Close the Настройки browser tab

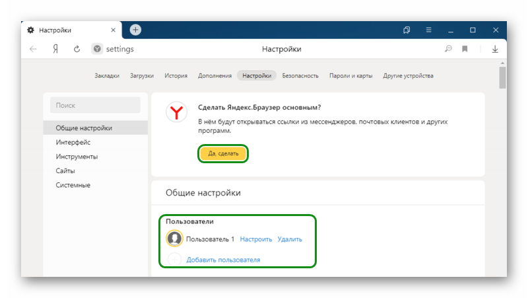pos(113,30)
